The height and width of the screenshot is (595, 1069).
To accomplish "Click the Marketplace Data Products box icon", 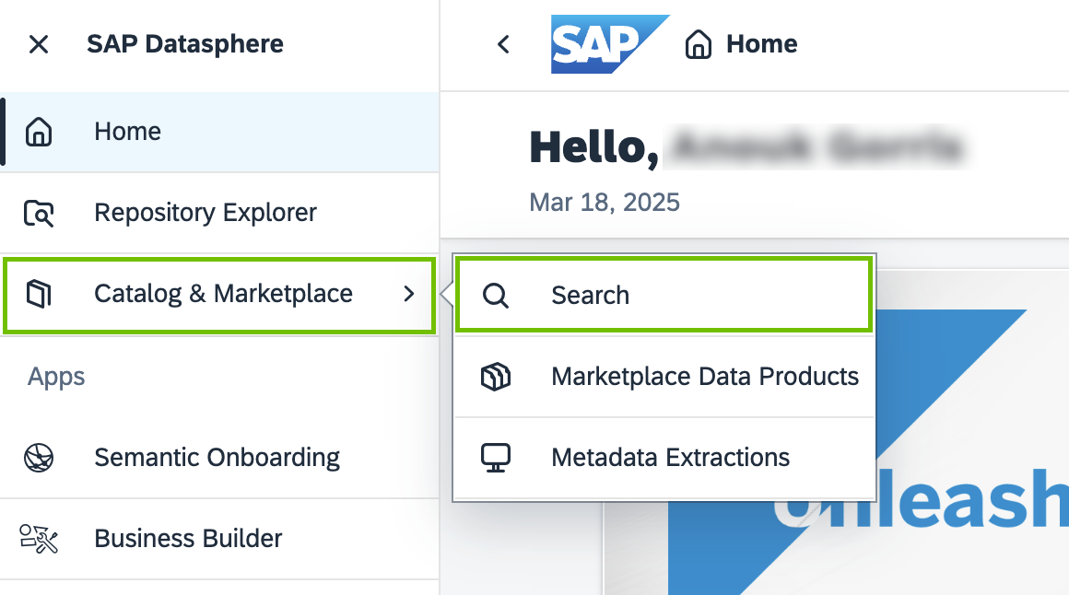I will point(496,377).
